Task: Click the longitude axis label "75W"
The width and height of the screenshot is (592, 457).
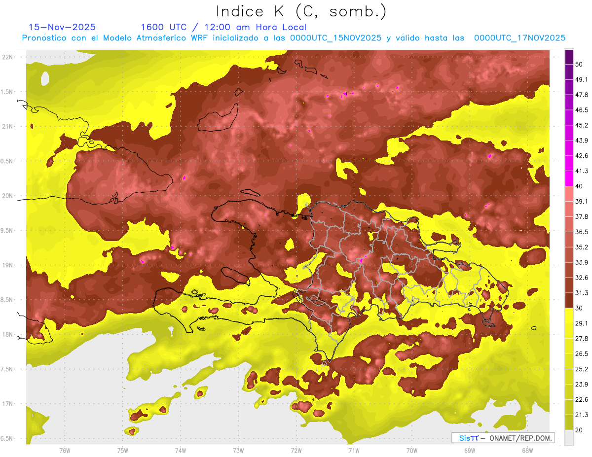Action: tap(123, 451)
